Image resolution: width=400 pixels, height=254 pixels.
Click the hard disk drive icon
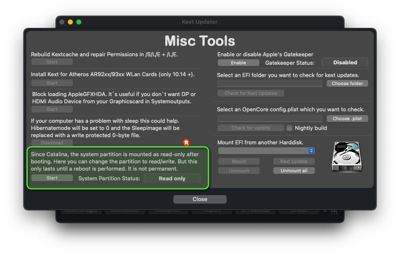[347, 157]
